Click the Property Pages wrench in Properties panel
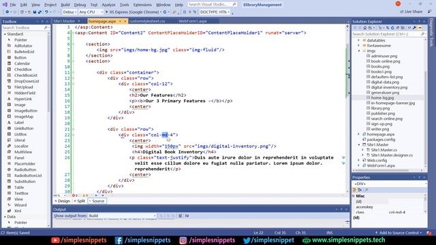The width and height of the screenshot is (436, 245). click(367, 190)
